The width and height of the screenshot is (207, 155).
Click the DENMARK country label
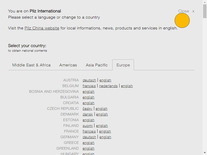pos(70,114)
